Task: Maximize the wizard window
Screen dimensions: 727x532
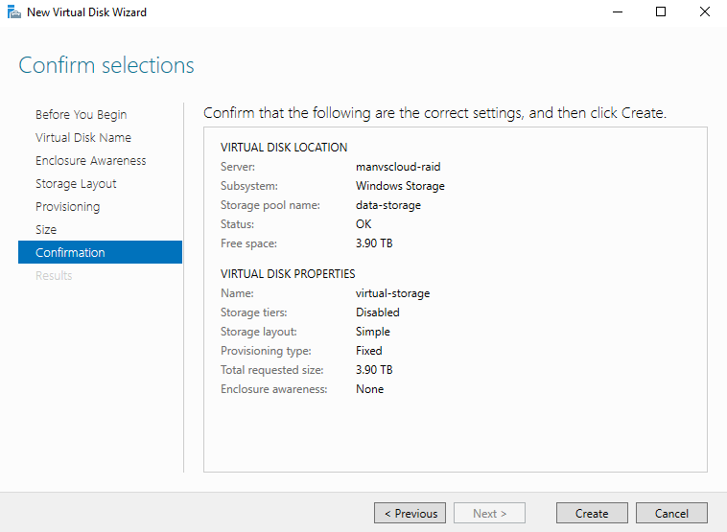Action: click(x=661, y=12)
